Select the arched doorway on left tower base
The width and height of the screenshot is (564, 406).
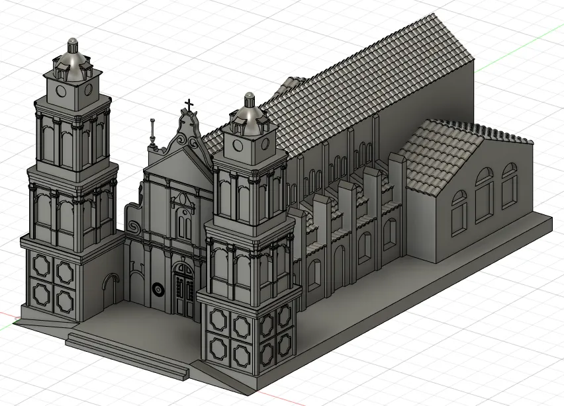coord(111,291)
